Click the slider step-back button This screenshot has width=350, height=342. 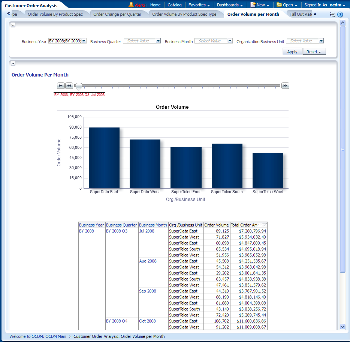69,86
